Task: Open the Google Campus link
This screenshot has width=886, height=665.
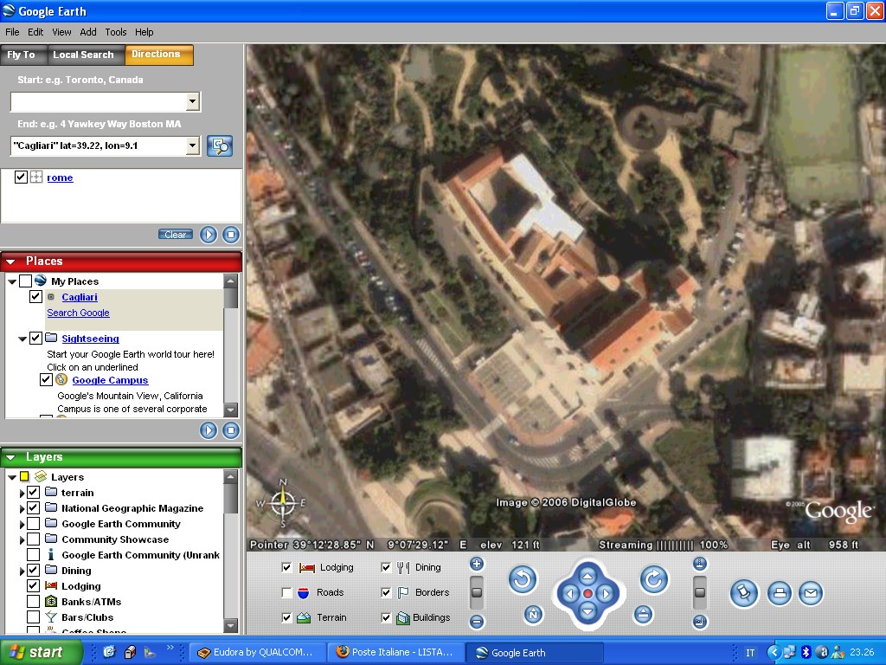Action: 110,380
